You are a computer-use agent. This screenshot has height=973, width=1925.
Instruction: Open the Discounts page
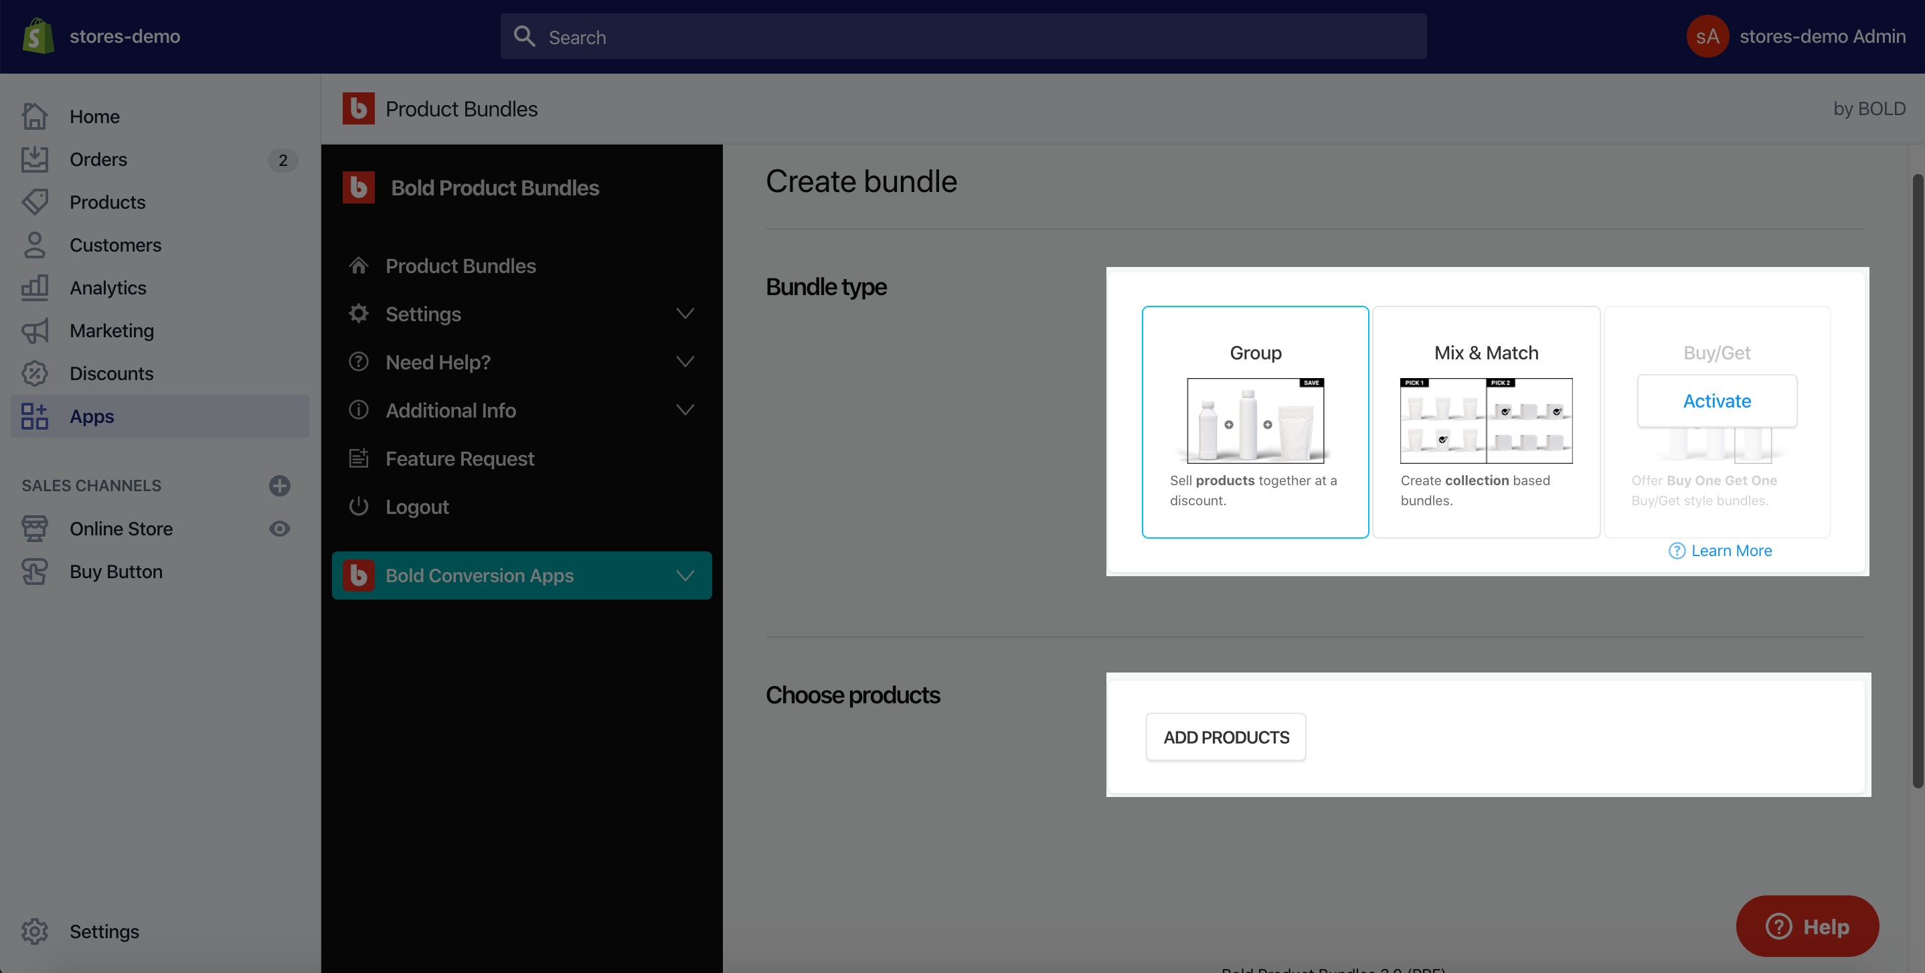(x=160, y=373)
